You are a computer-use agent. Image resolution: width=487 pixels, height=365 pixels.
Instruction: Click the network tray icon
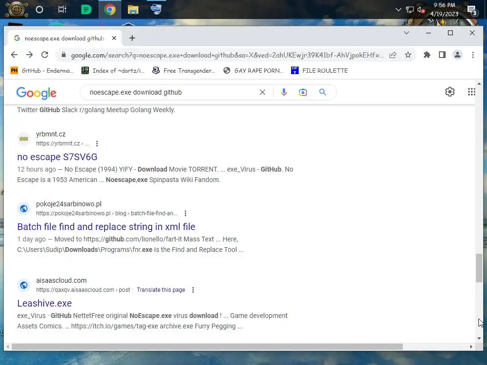click(409, 10)
